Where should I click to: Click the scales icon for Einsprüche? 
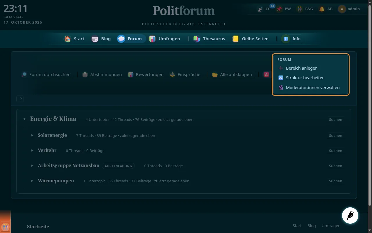pyautogui.click(x=172, y=75)
